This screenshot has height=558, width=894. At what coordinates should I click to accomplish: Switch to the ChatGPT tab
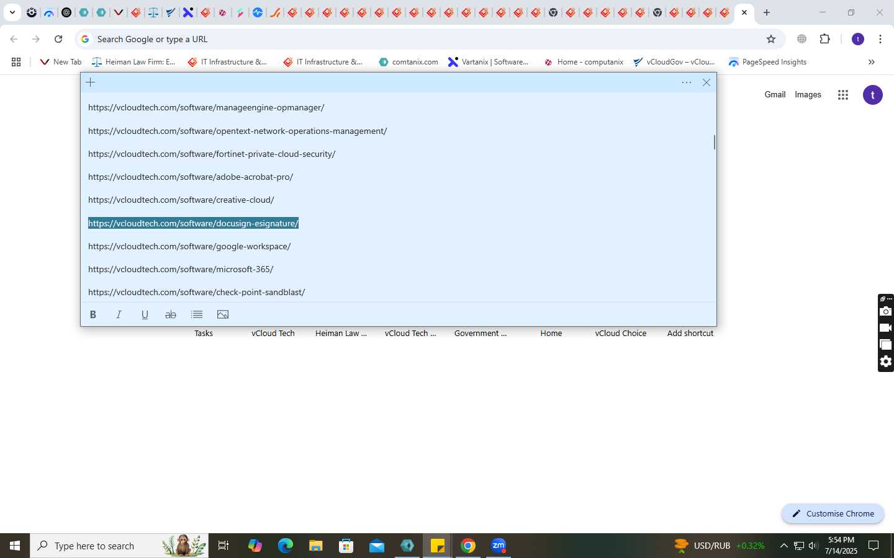pyautogui.click(x=66, y=12)
